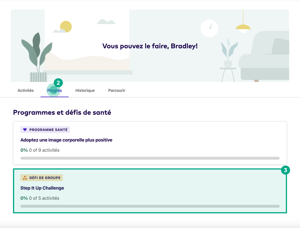This screenshot has height=228, width=300.
Task: Click the Step It Up Challenge progress bar
Action: pos(150,206)
